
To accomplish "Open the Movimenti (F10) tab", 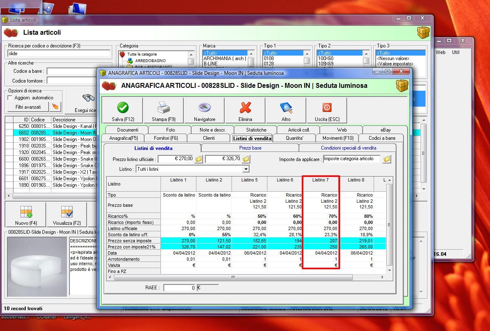I will pyautogui.click(x=338, y=138).
